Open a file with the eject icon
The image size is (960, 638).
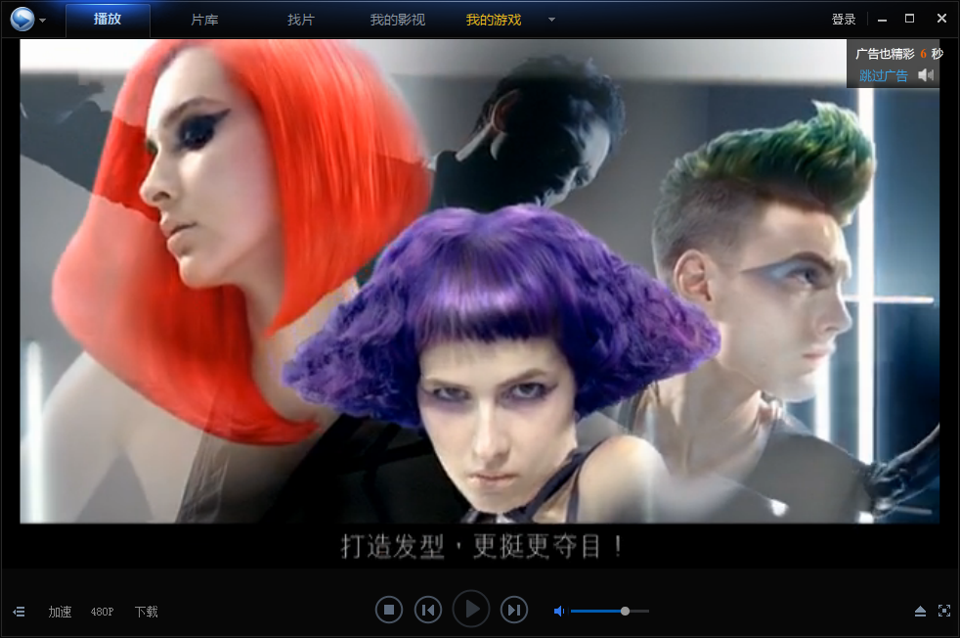[920, 611]
